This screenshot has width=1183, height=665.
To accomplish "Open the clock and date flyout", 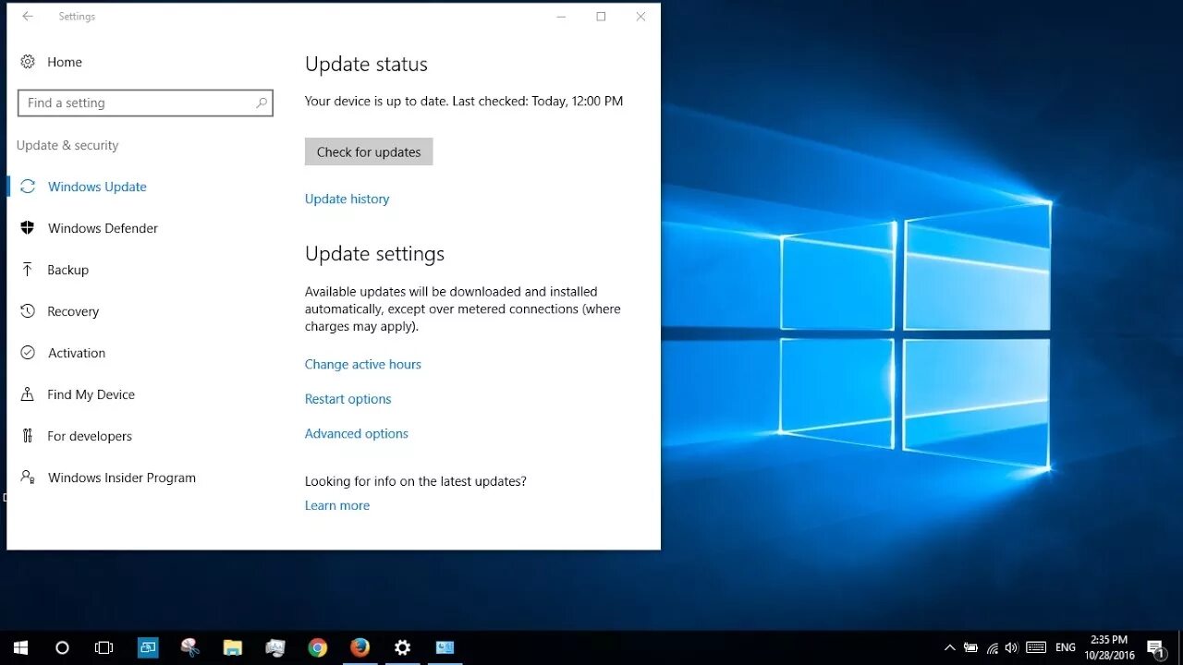I will (1109, 647).
